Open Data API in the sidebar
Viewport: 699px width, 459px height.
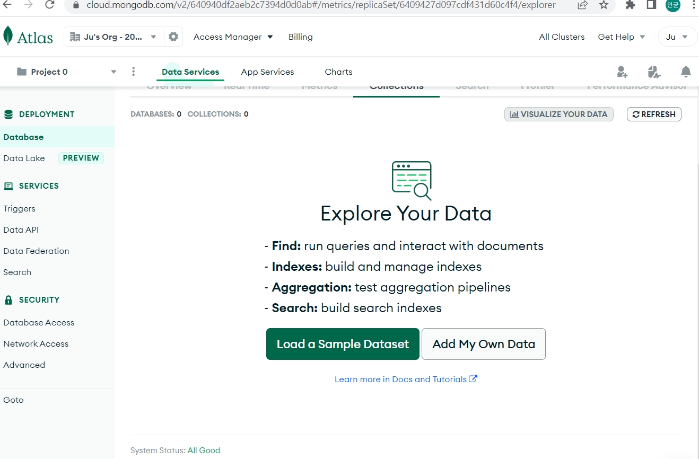(x=21, y=230)
